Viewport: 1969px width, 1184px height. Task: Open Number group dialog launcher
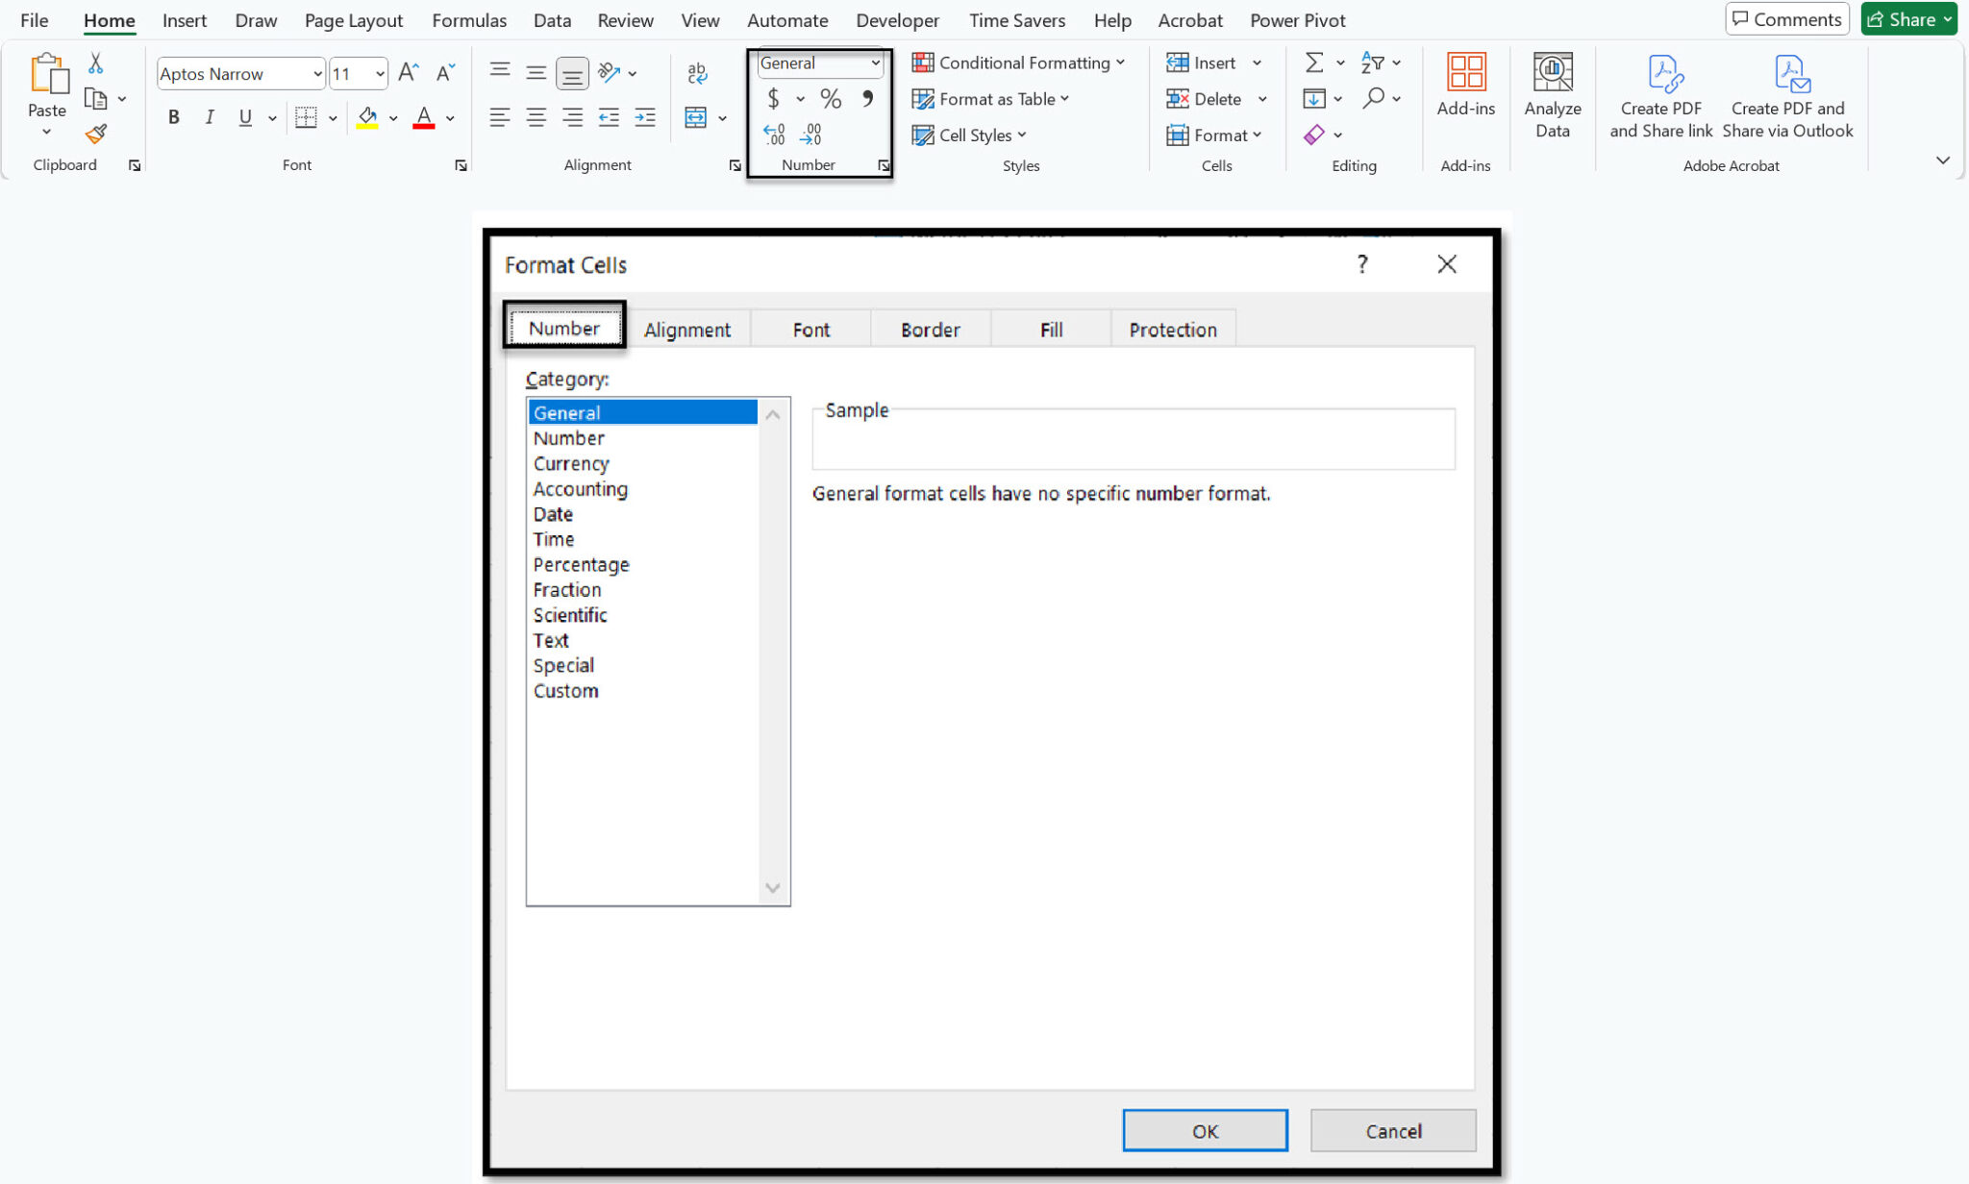(x=883, y=165)
